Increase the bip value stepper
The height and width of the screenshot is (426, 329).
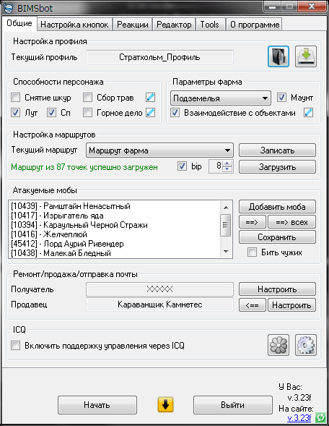(x=227, y=163)
